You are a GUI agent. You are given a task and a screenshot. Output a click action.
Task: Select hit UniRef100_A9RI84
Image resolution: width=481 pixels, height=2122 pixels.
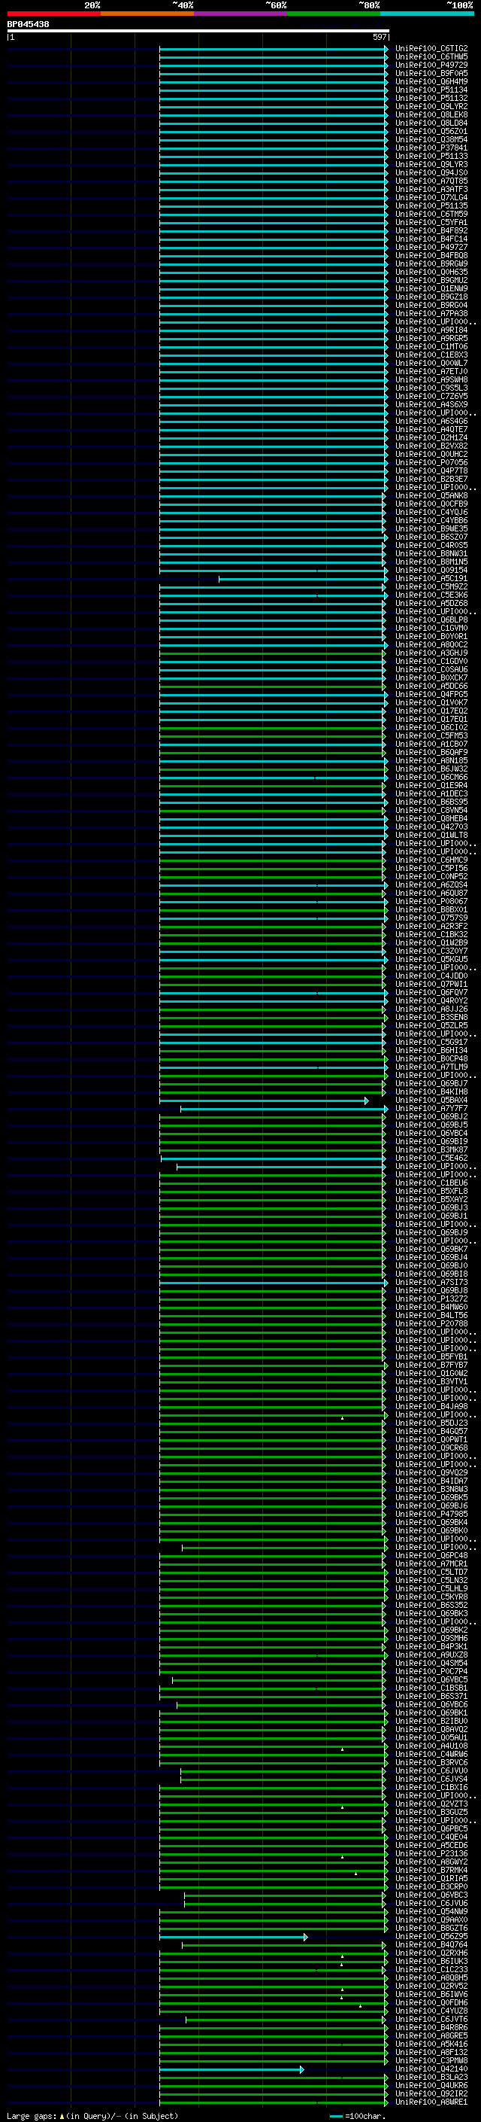431,330
